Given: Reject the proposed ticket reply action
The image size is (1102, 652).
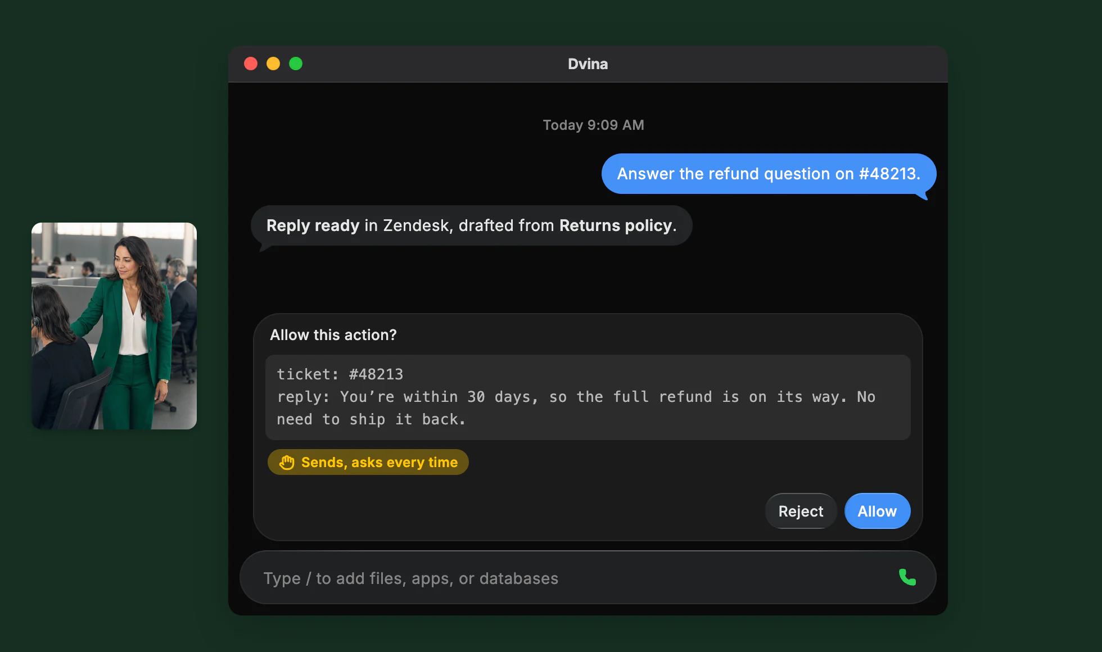Looking at the screenshot, I should click(801, 511).
